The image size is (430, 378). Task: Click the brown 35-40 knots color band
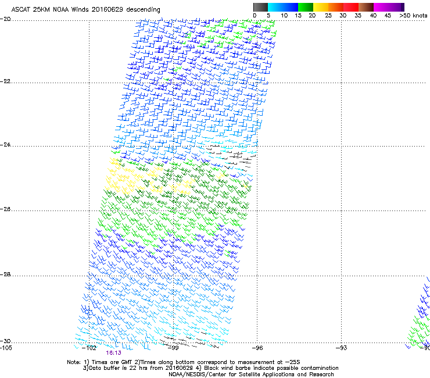(366, 7)
